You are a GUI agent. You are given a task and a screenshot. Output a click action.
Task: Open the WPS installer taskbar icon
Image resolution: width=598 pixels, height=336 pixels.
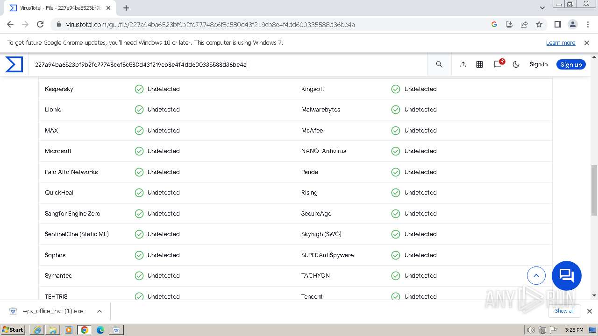[116, 329]
